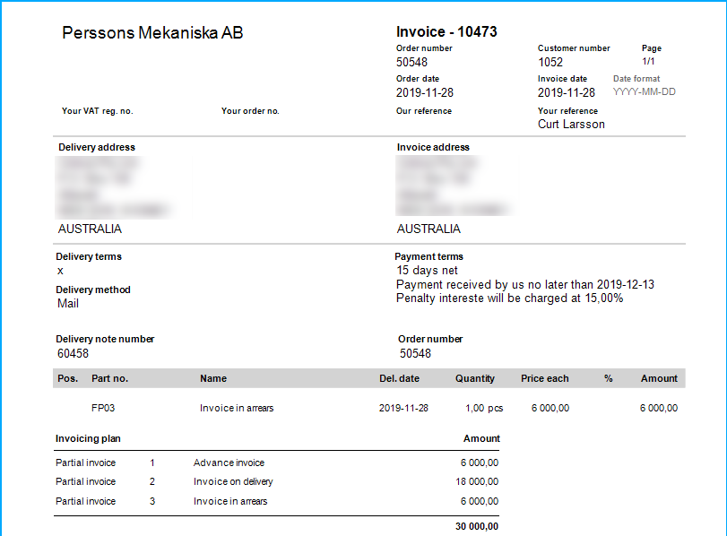
Task: Click the Part no. column header
Action: click(110, 378)
